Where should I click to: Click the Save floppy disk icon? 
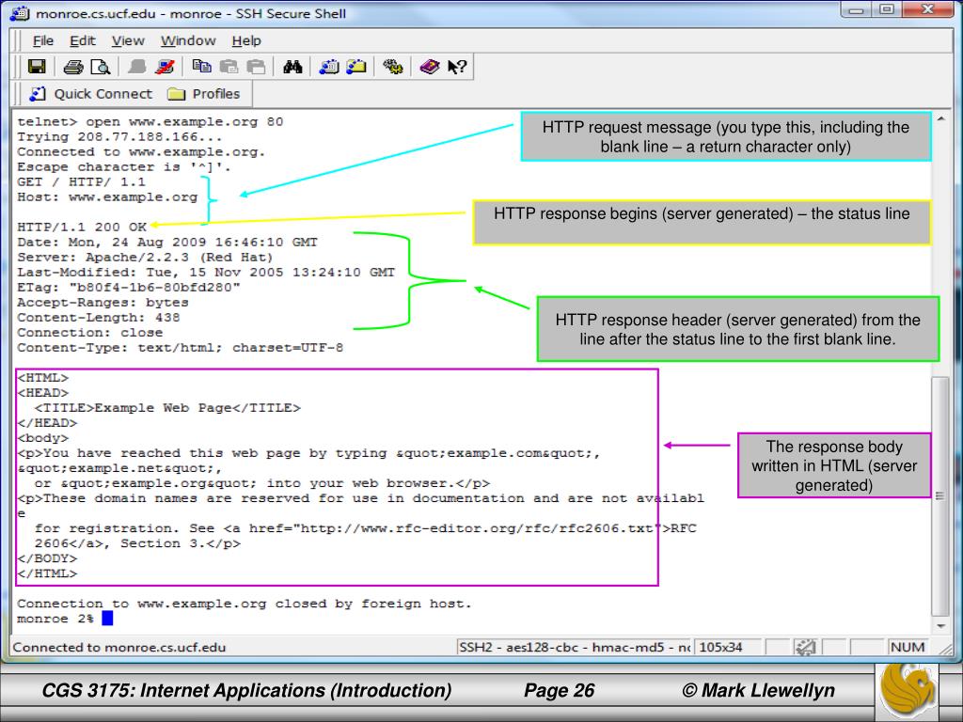pos(37,67)
